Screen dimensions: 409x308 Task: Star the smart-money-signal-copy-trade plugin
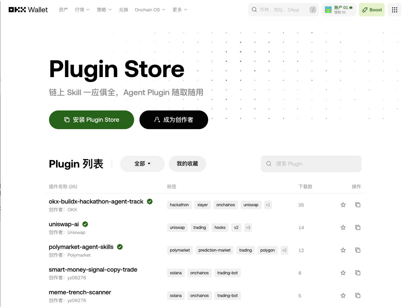pos(343,273)
